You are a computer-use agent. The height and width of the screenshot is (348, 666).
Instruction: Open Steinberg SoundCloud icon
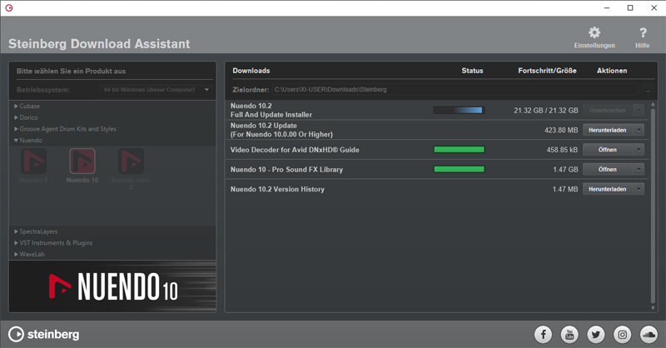click(649, 335)
